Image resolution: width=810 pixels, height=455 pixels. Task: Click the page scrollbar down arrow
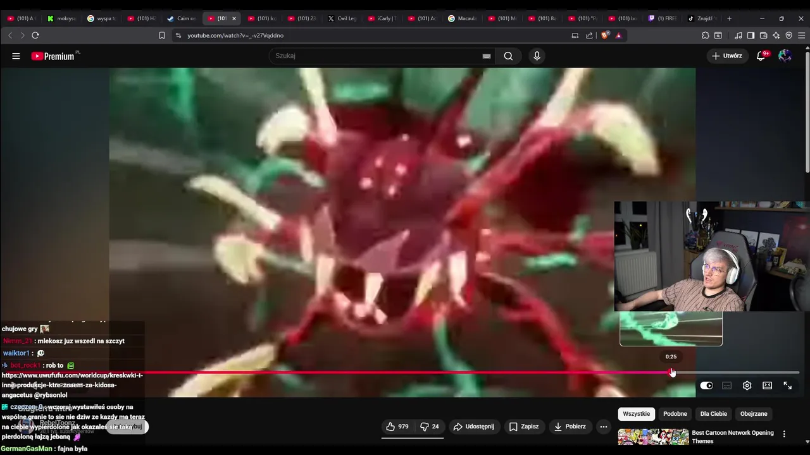pos(807,442)
